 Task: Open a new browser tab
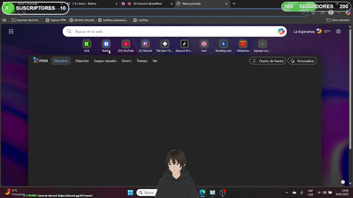click(x=234, y=4)
